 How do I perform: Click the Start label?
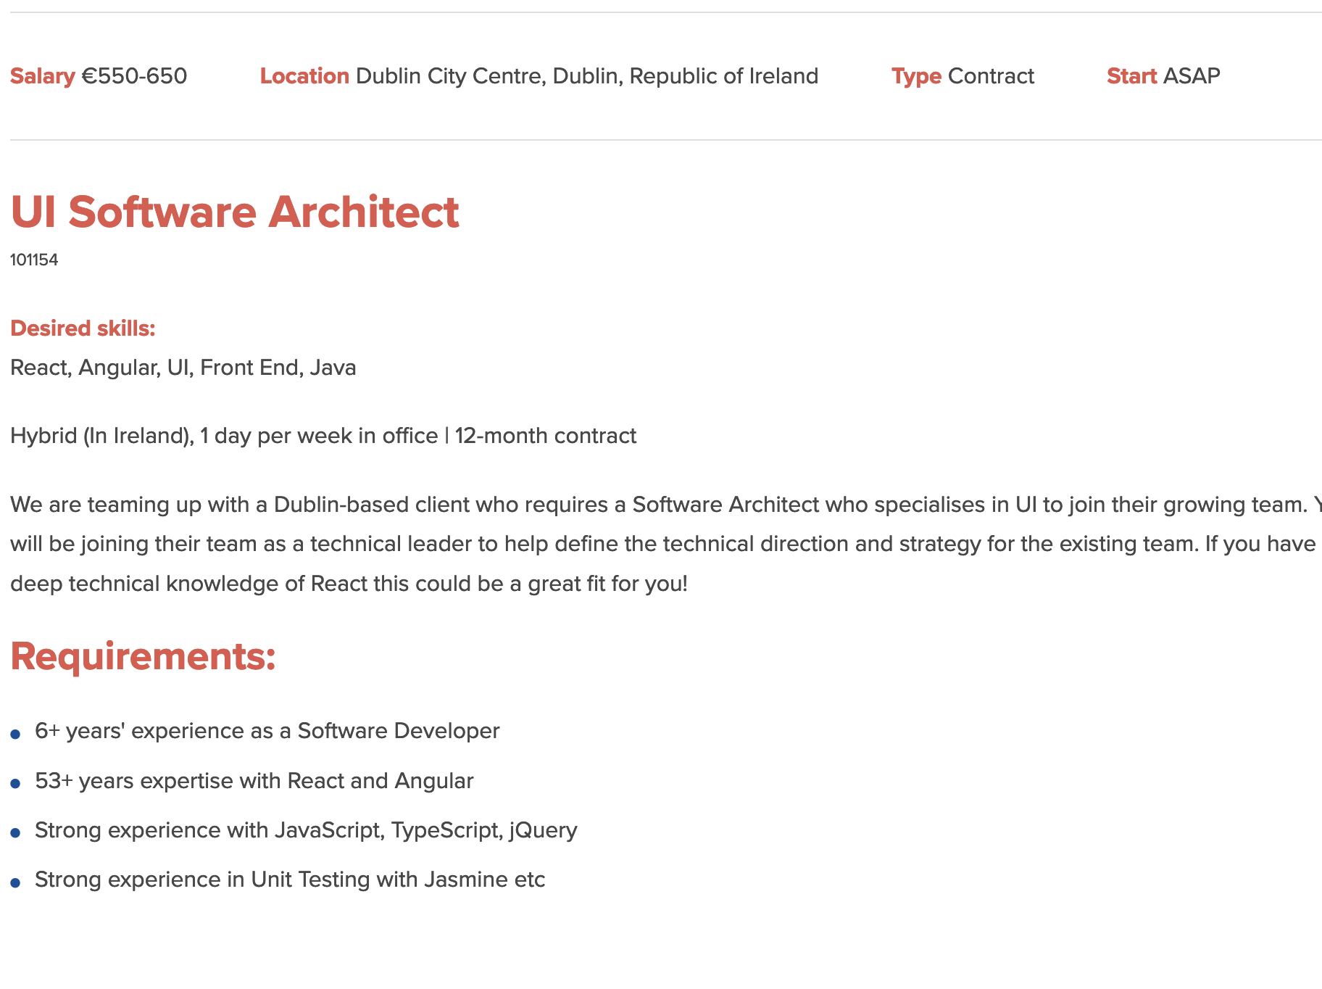point(1131,76)
